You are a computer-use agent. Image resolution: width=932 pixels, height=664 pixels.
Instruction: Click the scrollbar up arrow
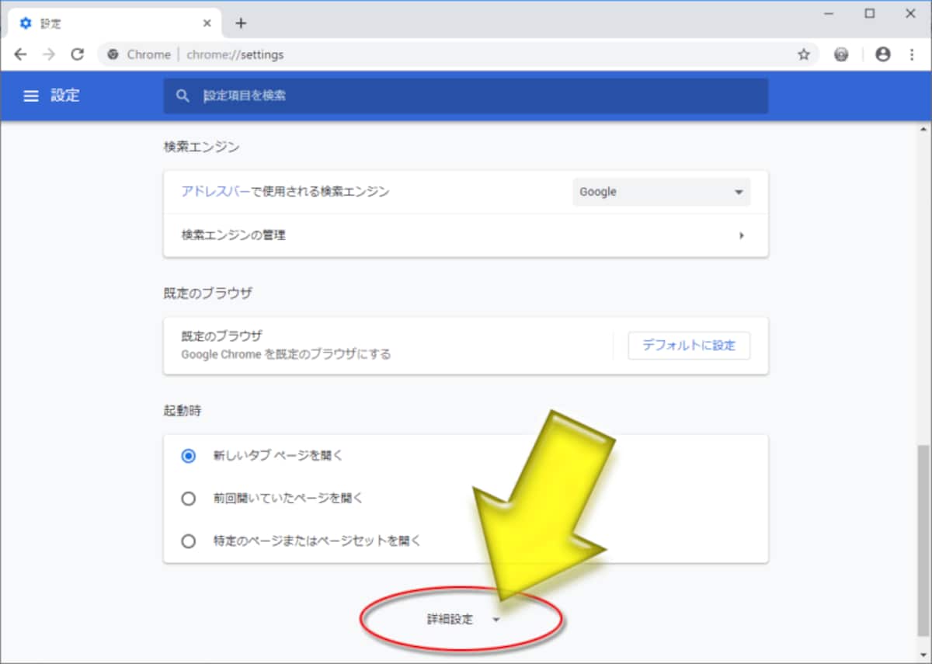pyautogui.click(x=924, y=128)
